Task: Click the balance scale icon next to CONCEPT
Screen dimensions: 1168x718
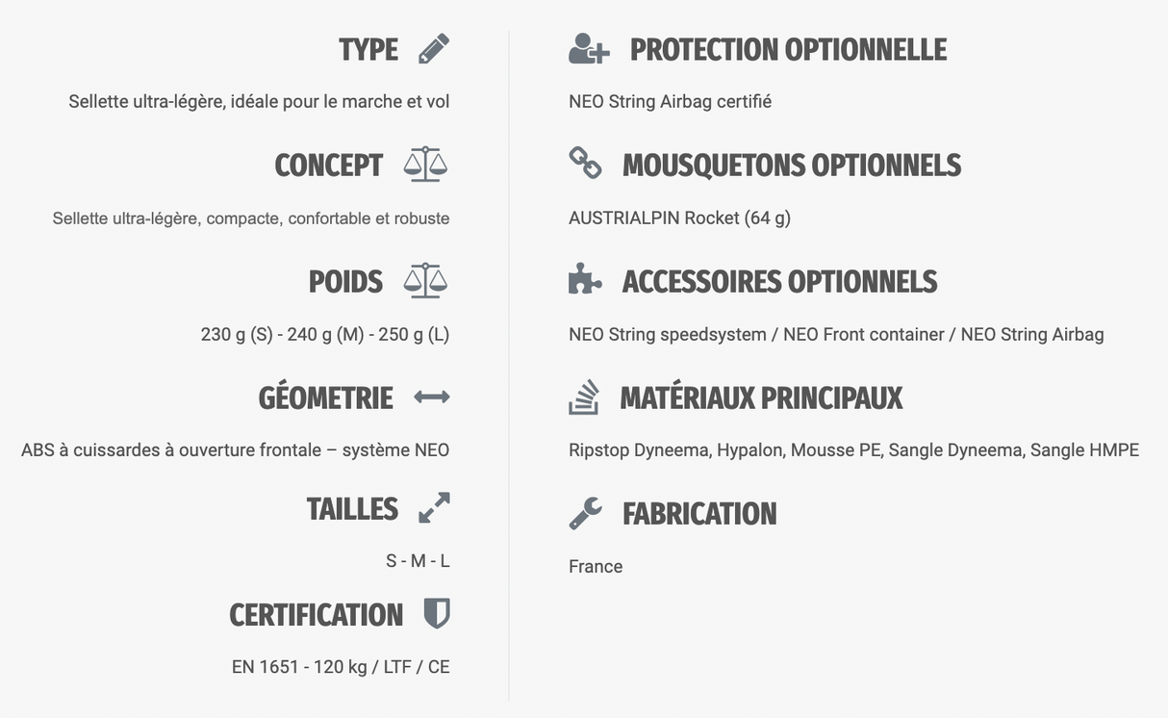Action: coord(425,165)
